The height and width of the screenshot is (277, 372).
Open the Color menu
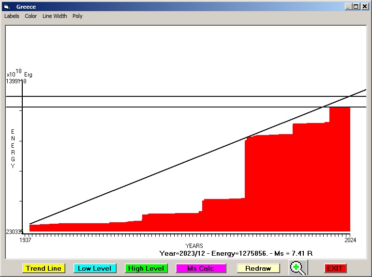(31, 16)
